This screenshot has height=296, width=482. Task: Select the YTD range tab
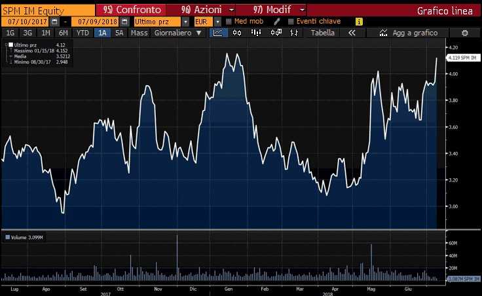83,33
